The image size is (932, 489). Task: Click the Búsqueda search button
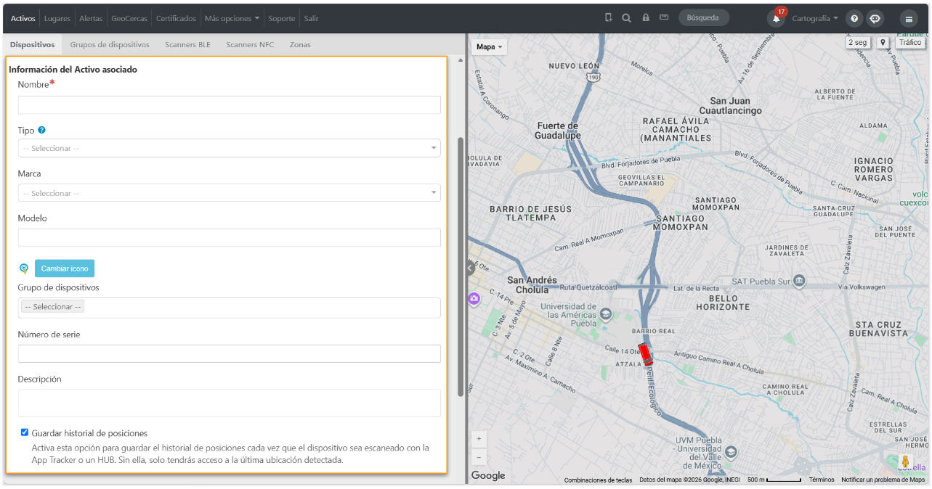coord(703,18)
